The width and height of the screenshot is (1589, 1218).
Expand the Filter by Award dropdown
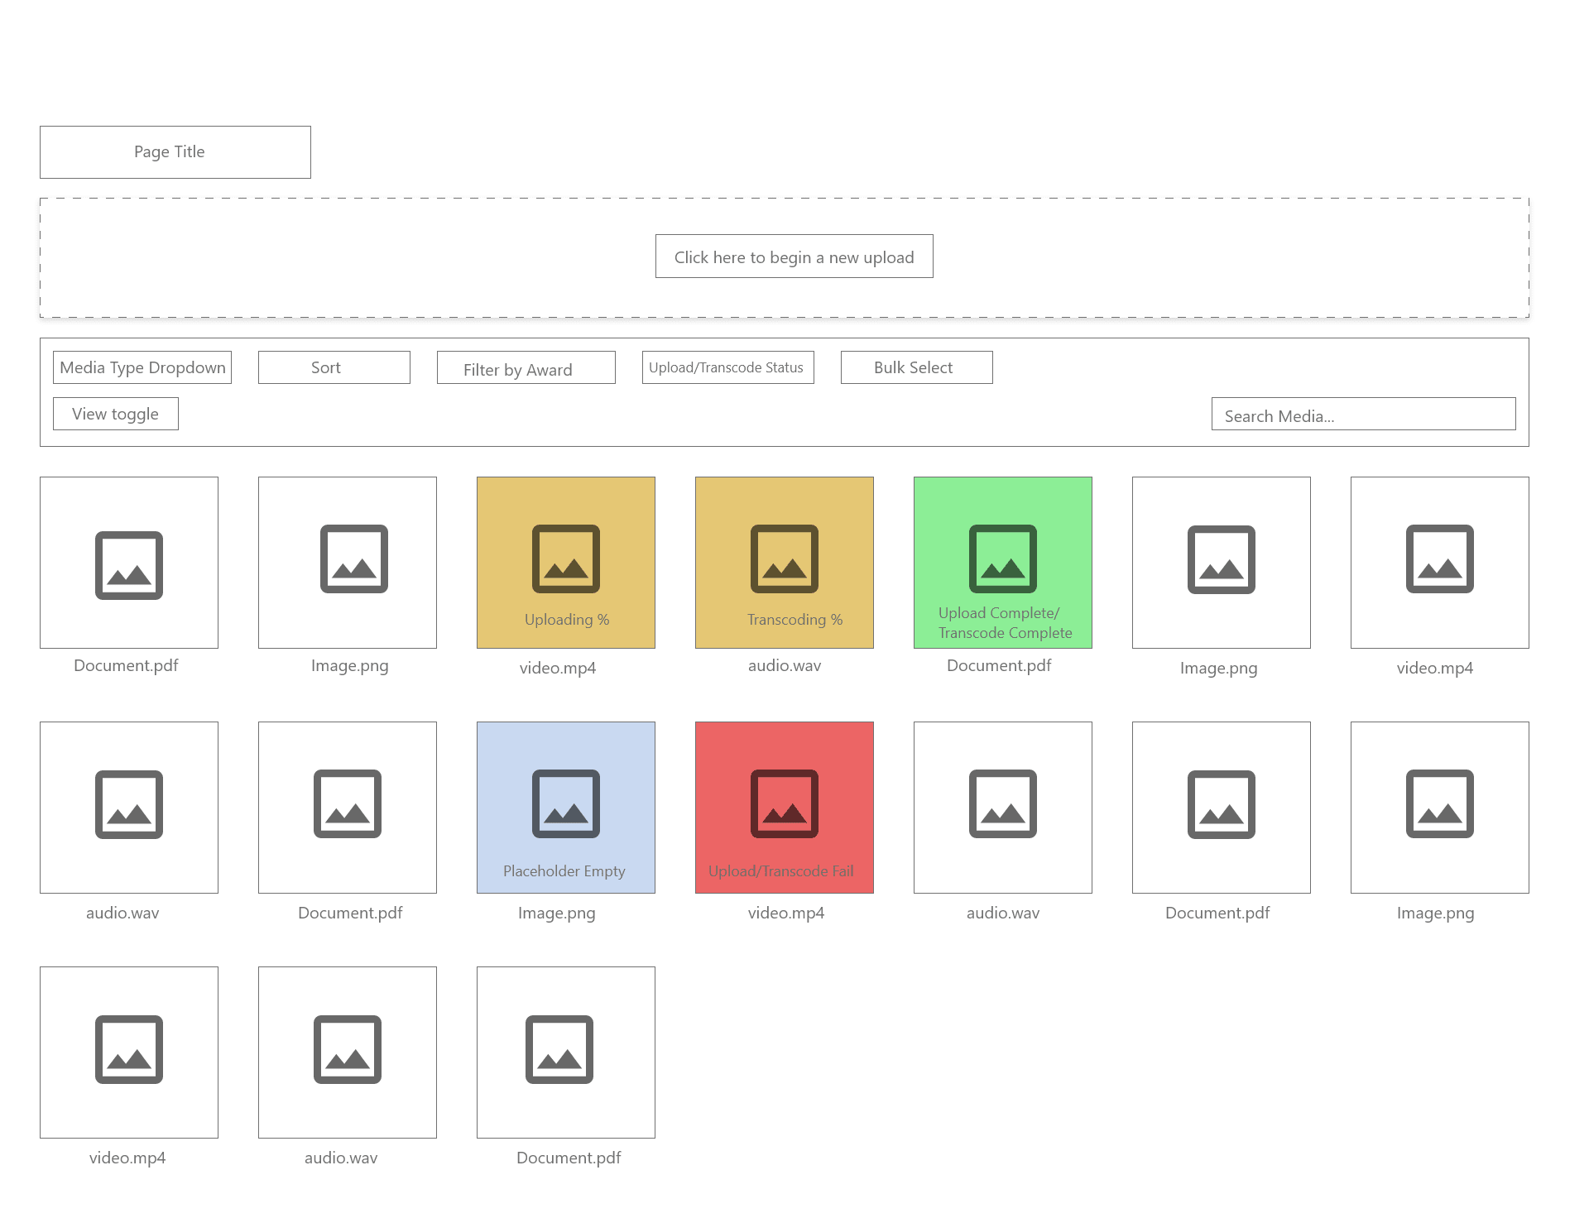pos(526,368)
